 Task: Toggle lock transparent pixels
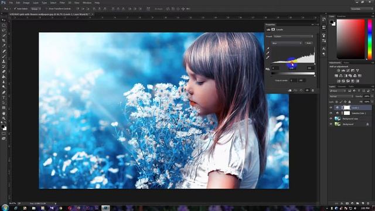[337, 102]
